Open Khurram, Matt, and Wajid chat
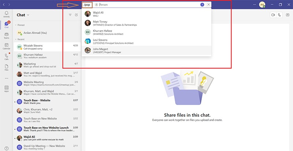This screenshot has height=151, width=293. click(47, 93)
